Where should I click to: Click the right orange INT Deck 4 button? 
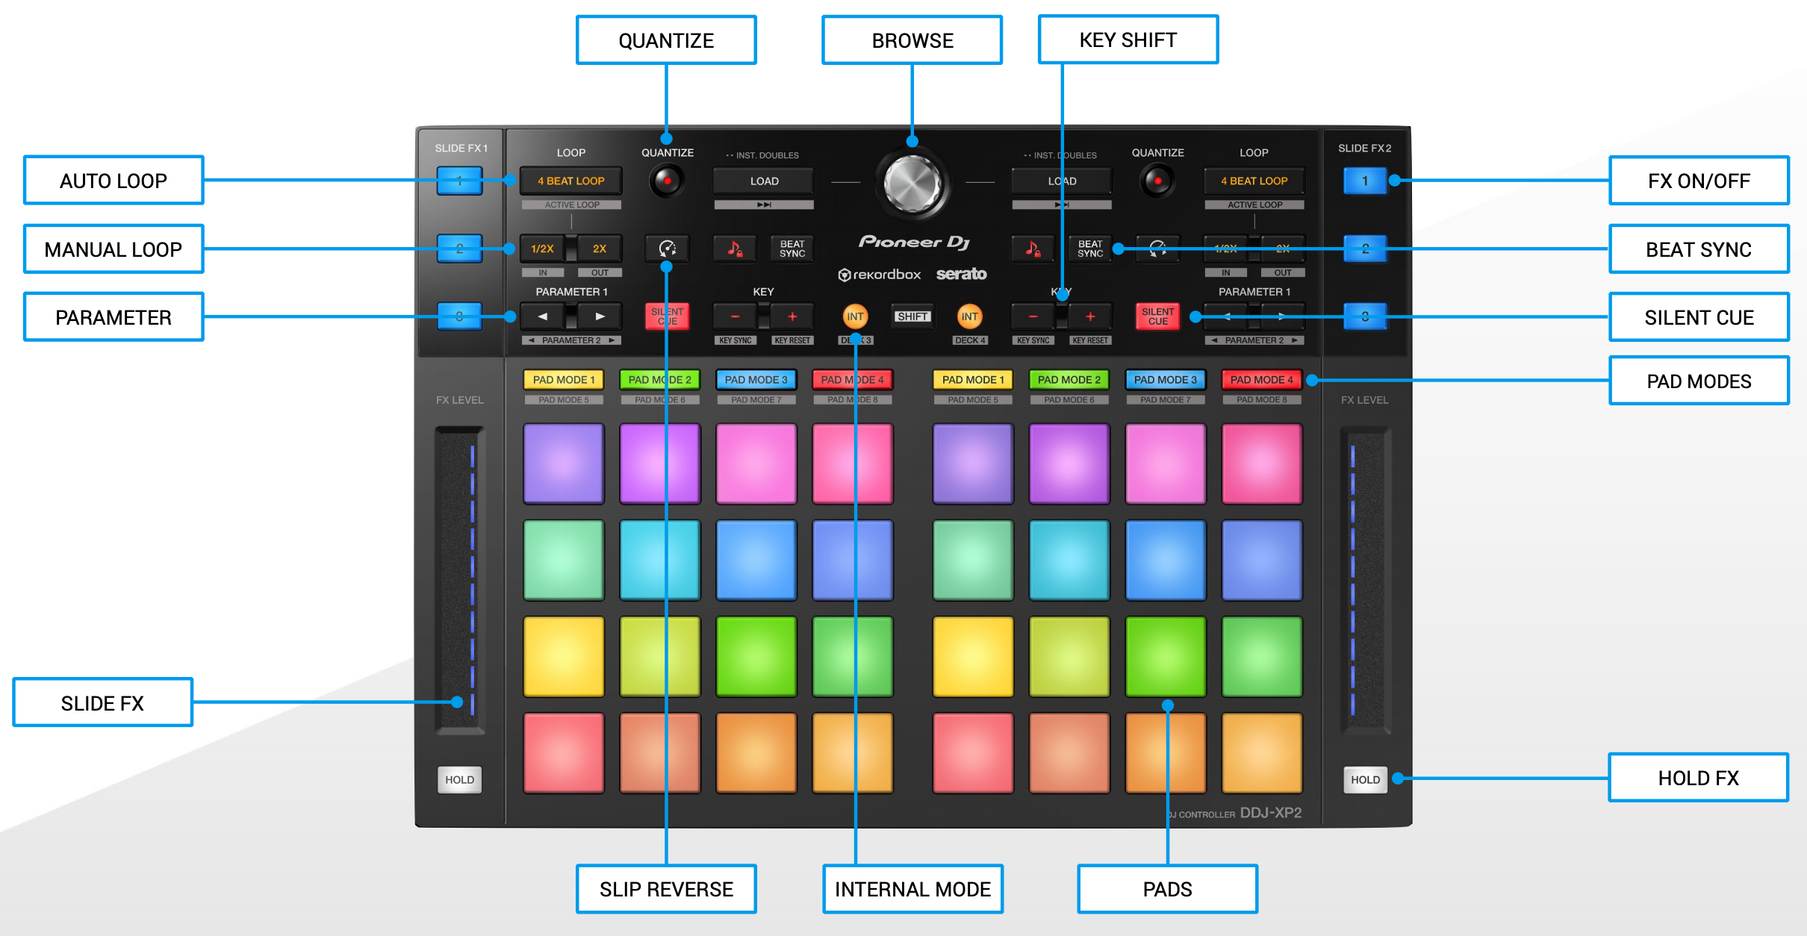pos(969,316)
